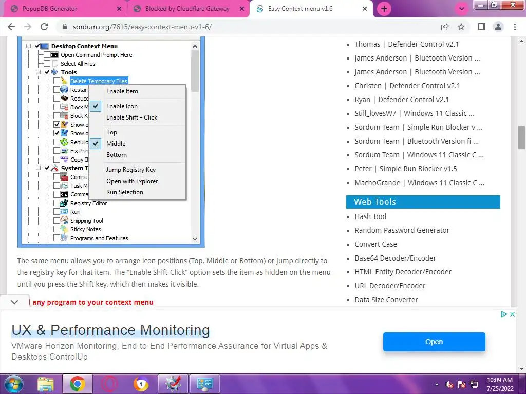526x394 pixels.
Task: Check the Programs and Features checkbox
Action: pos(57,238)
